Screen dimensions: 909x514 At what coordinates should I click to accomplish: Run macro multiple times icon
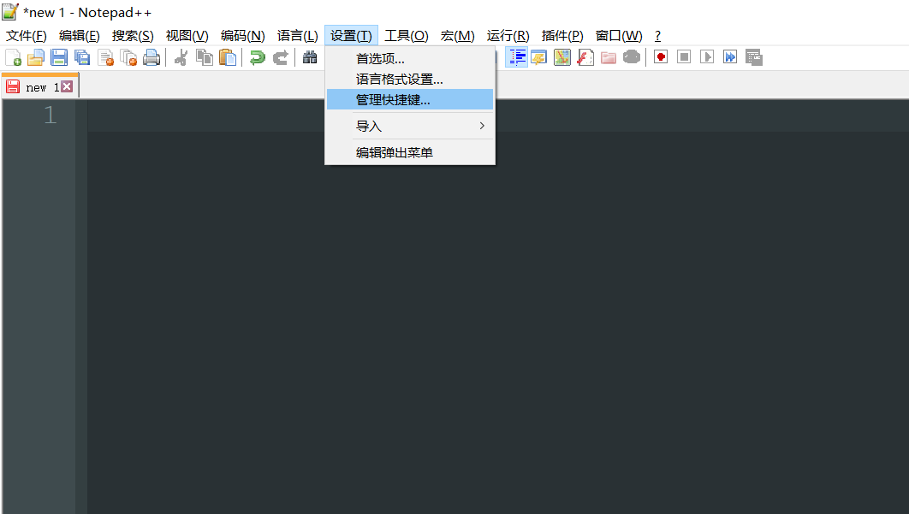pyautogui.click(x=730, y=57)
